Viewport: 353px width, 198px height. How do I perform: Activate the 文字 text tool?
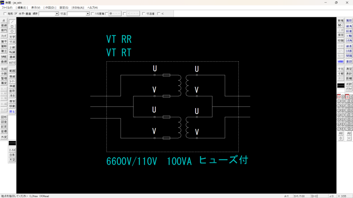(x=12, y=37)
